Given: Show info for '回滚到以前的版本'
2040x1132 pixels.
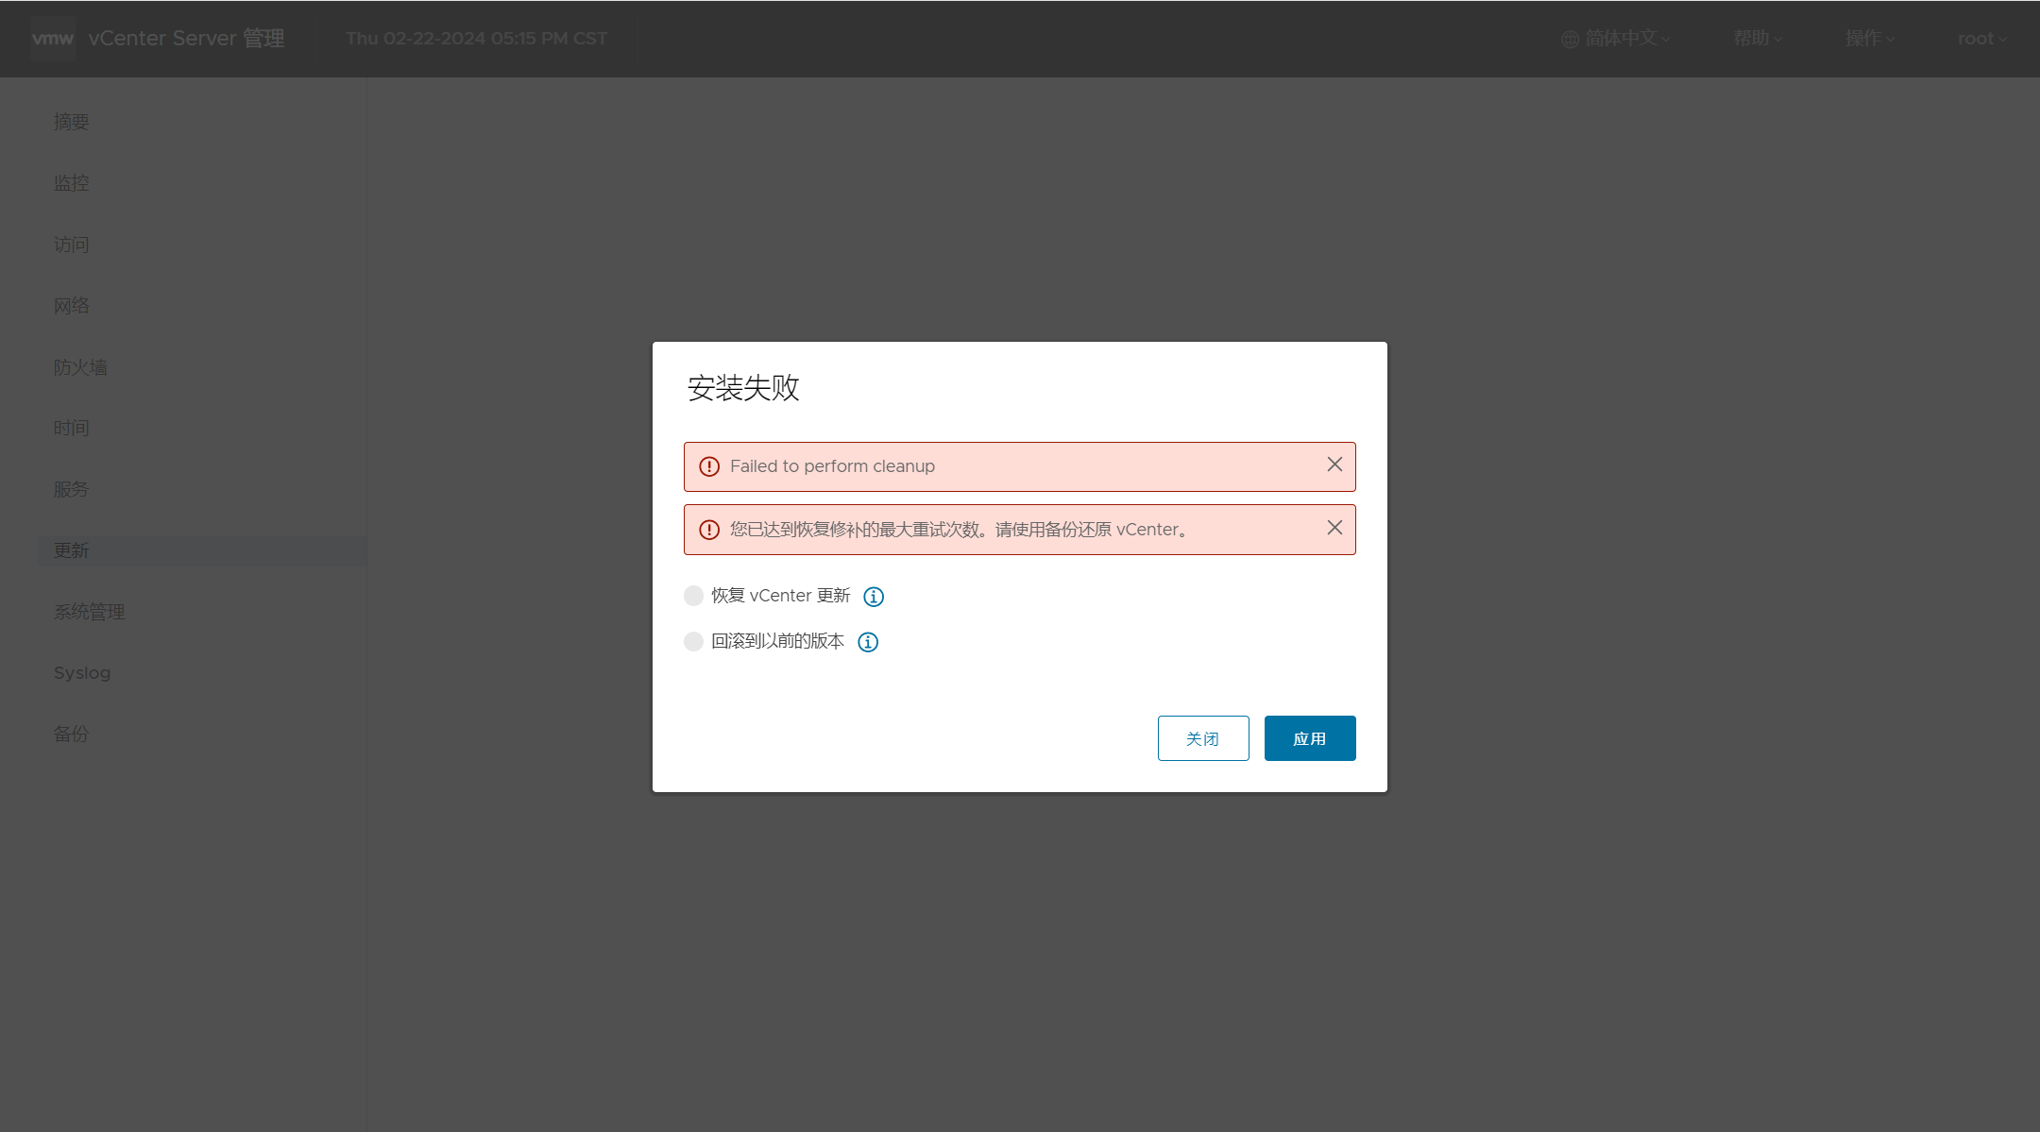Looking at the screenshot, I should tap(868, 642).
